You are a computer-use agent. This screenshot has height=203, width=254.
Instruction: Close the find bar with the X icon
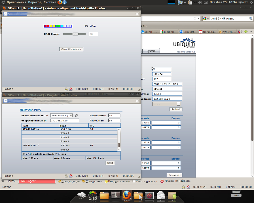(x=3, y=181)
